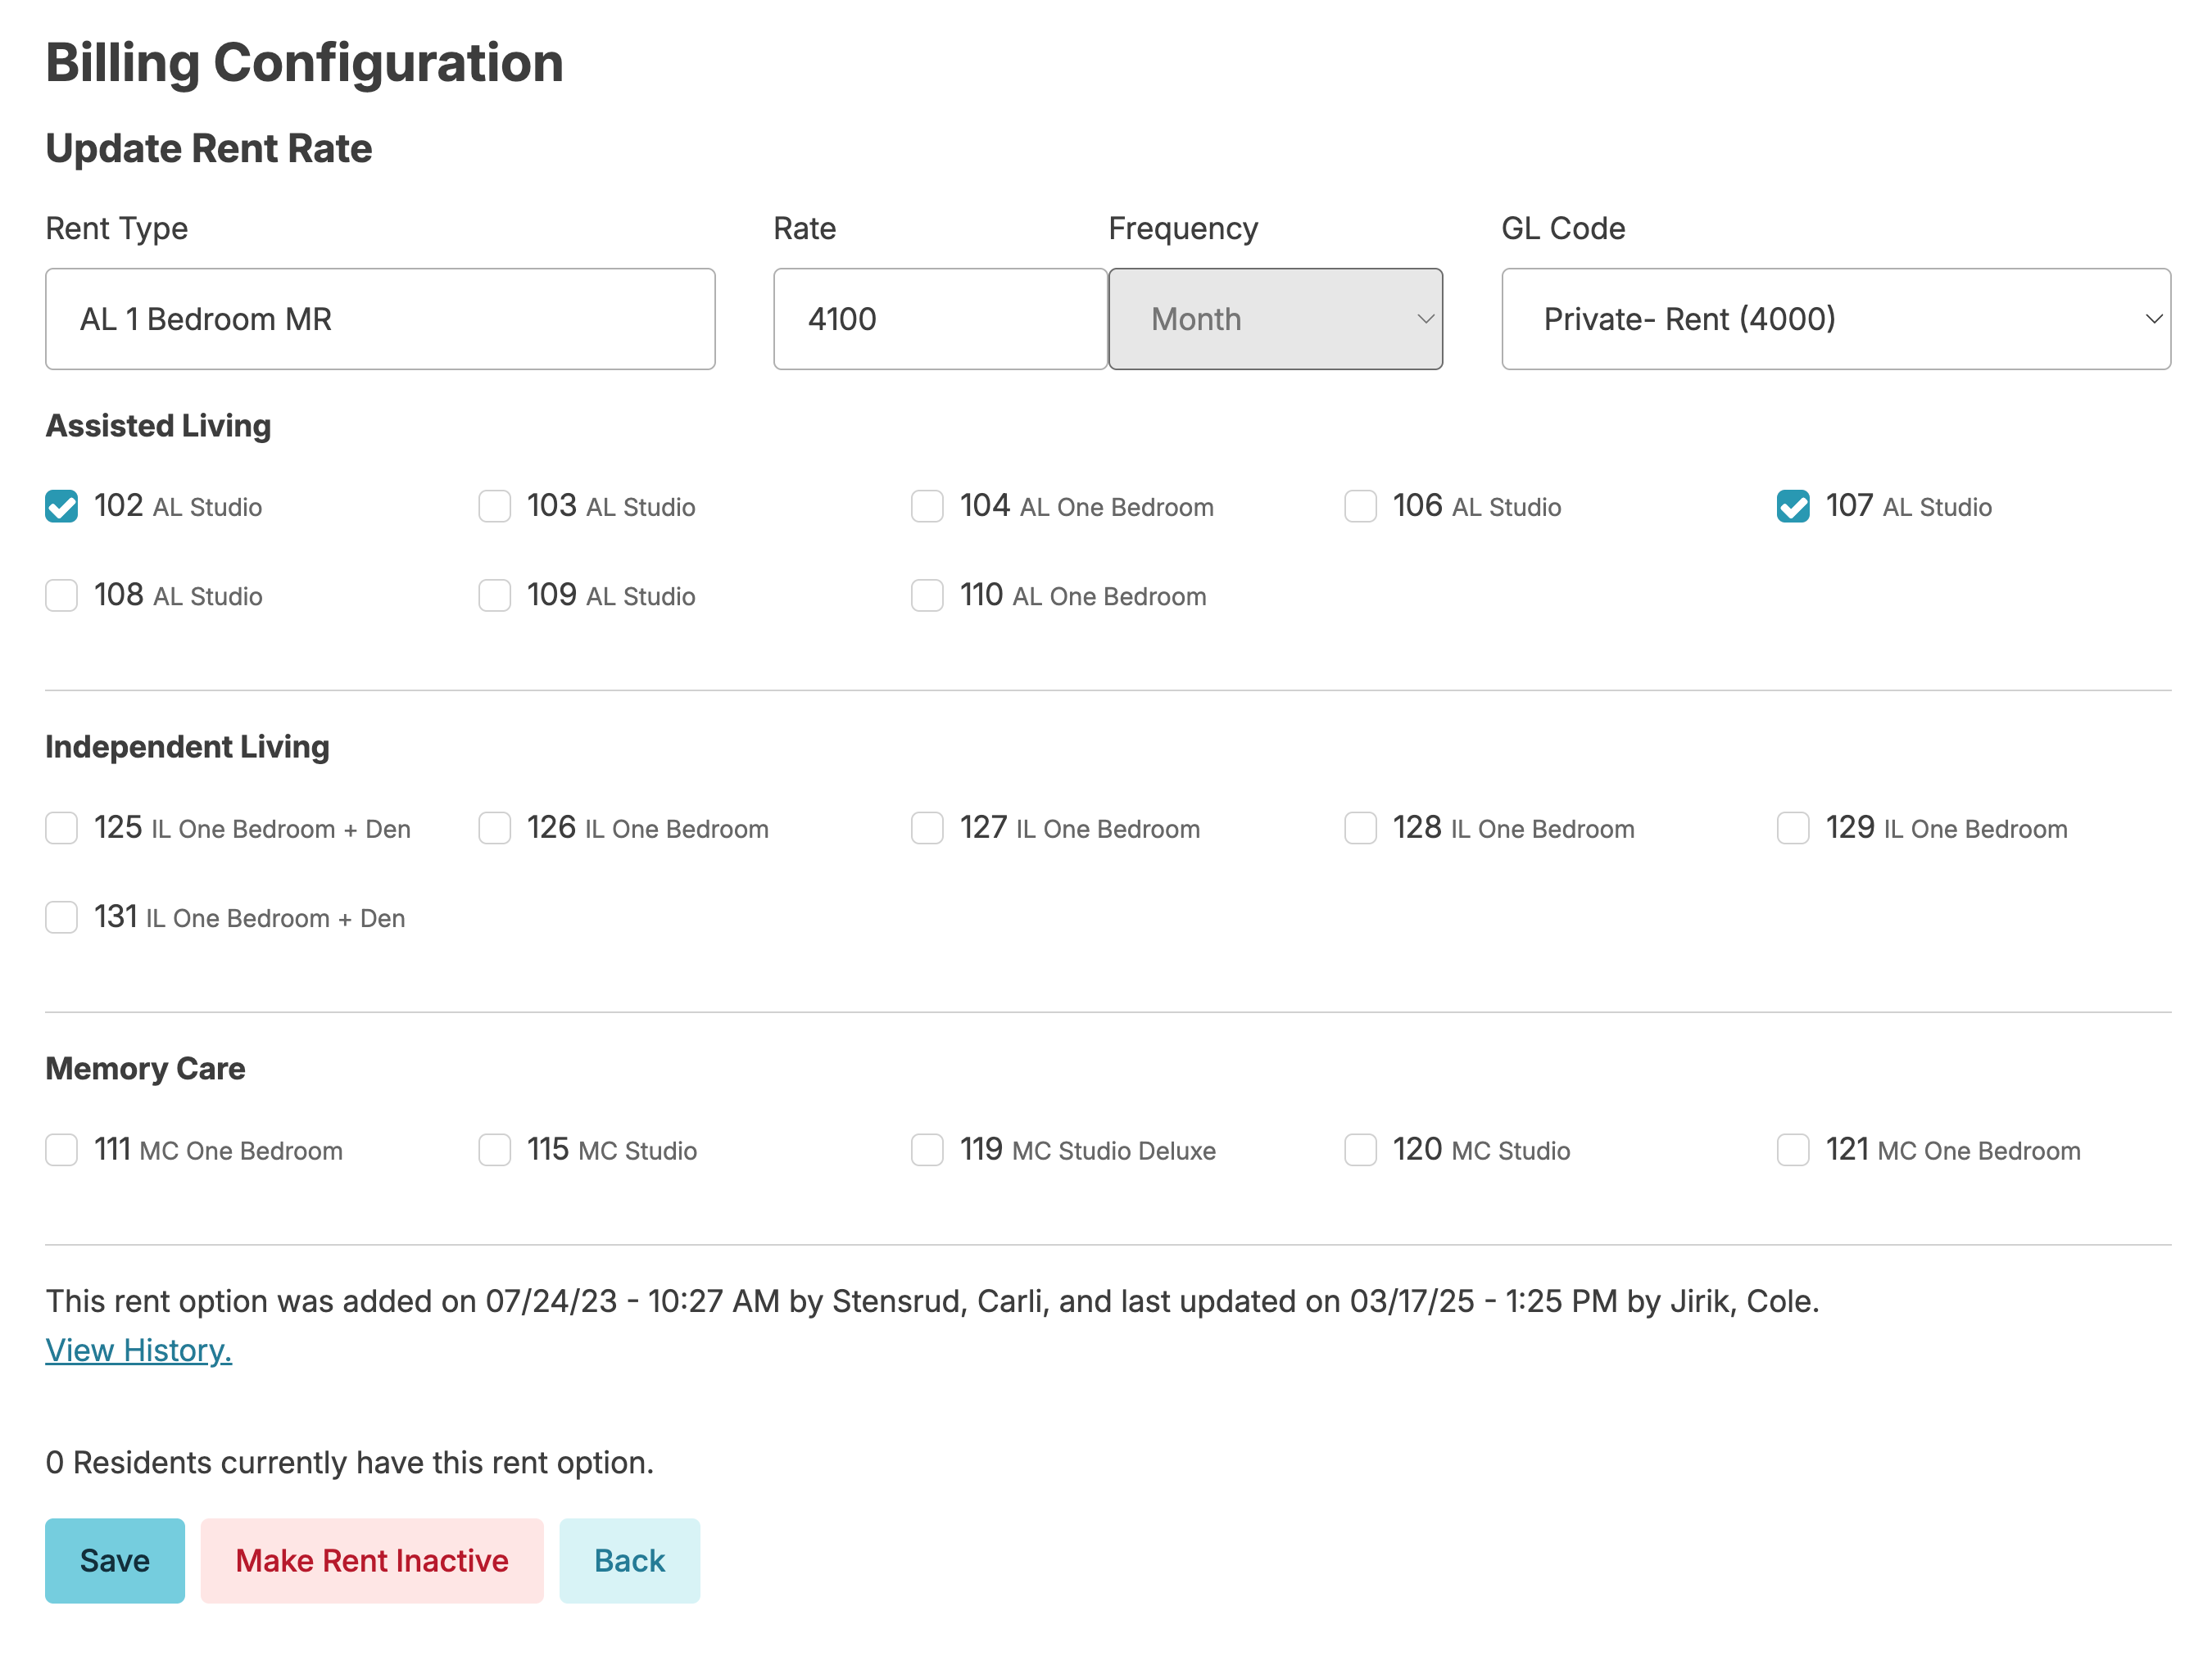This screenshot has height=1674, width=2212.
Task: Check room 106 AL Studio
Action: 1360,507
